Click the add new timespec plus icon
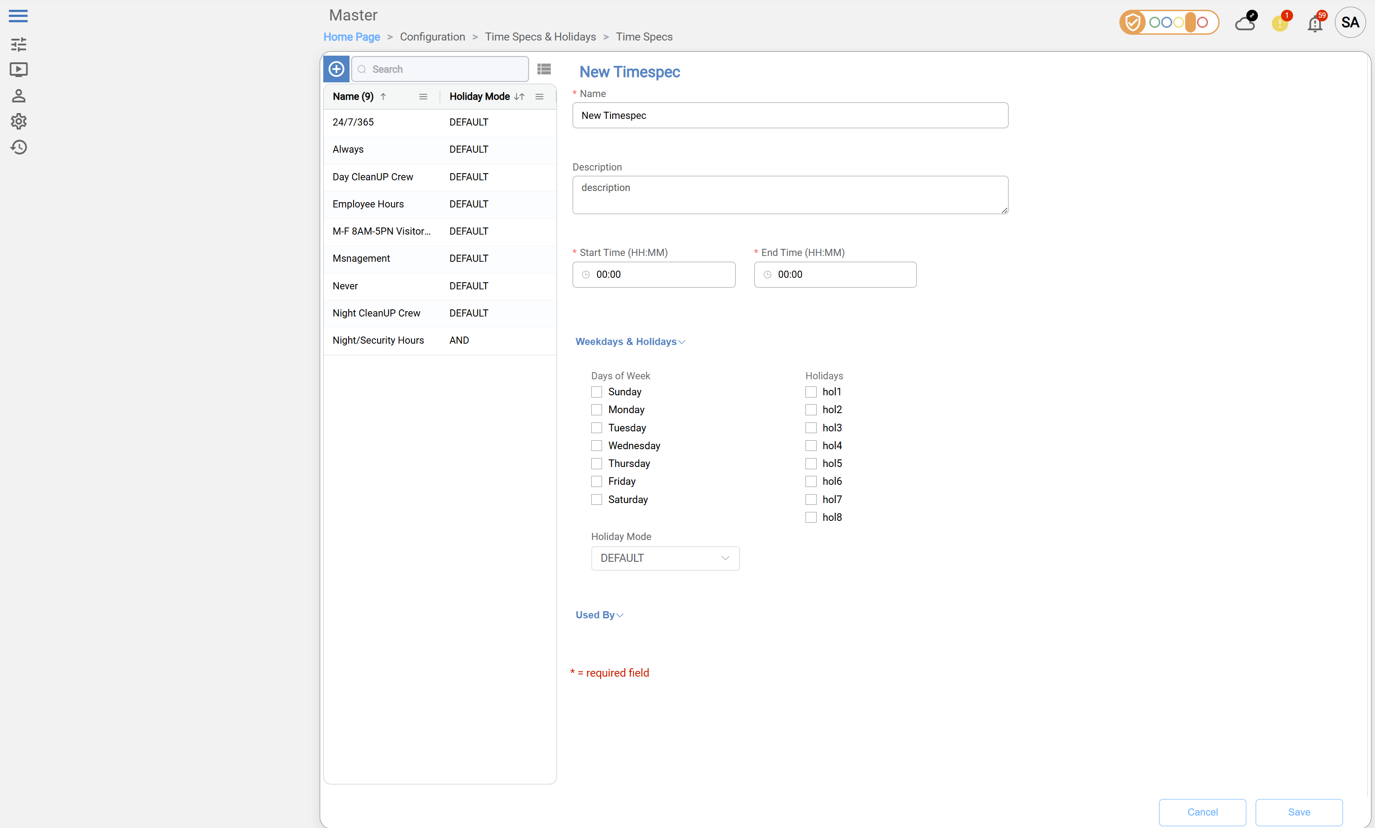The width and height of the screenshot is (1375, 828). click(337, 69)
